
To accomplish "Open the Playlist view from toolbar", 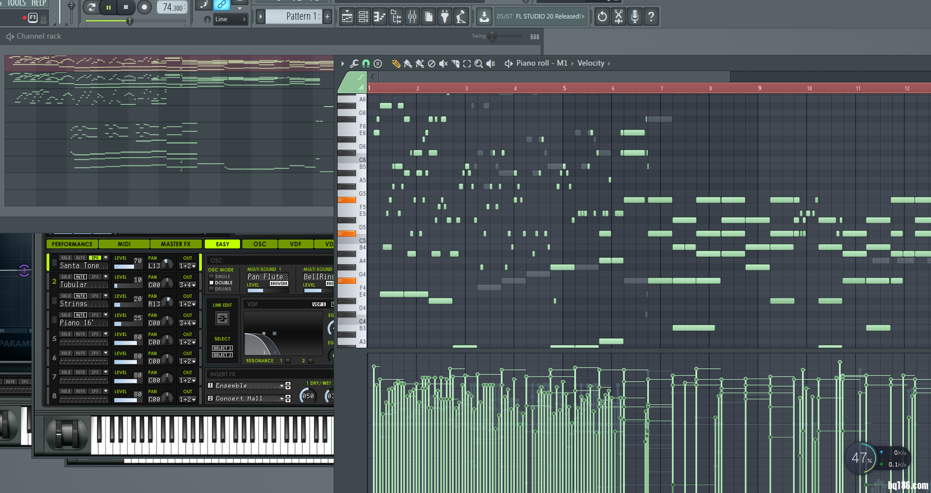I will pyautogui.click(x=347, y=17).
